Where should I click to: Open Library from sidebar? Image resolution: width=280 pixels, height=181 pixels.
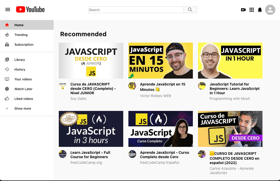point(27,60)
